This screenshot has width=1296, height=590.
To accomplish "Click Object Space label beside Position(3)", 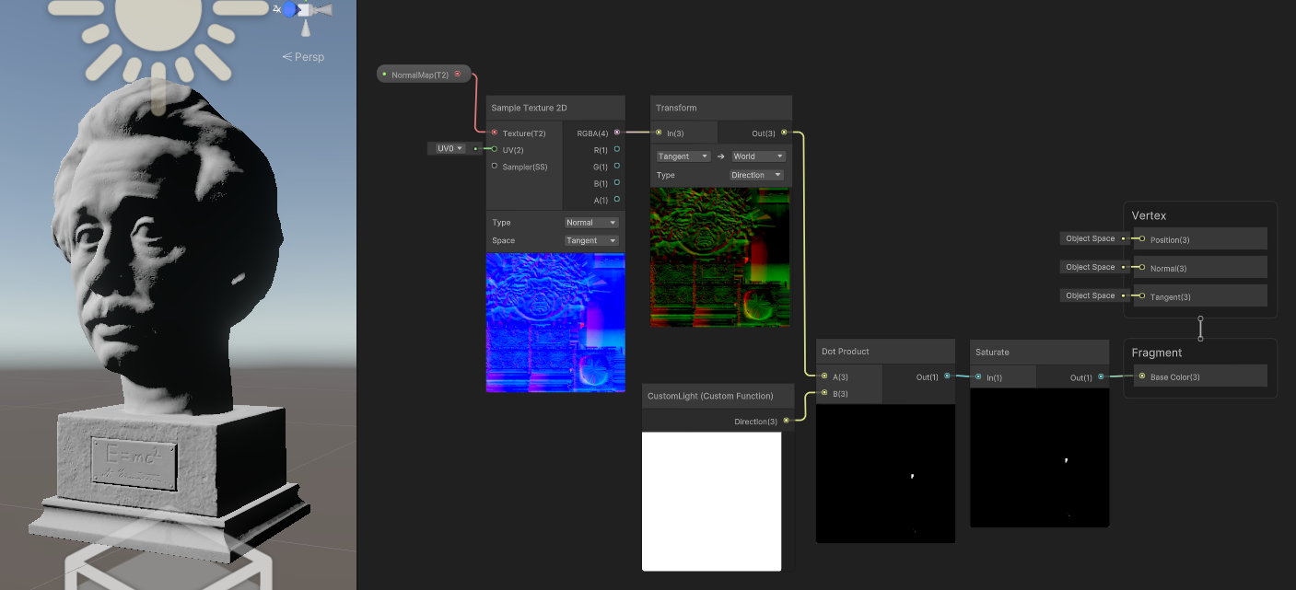I will tap(1091, 238).
